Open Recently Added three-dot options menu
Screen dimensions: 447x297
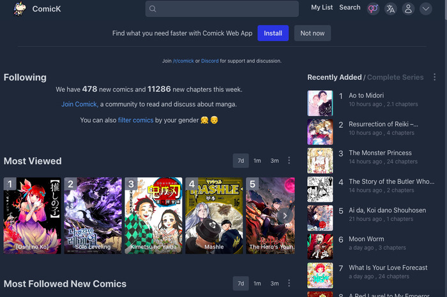434,77
